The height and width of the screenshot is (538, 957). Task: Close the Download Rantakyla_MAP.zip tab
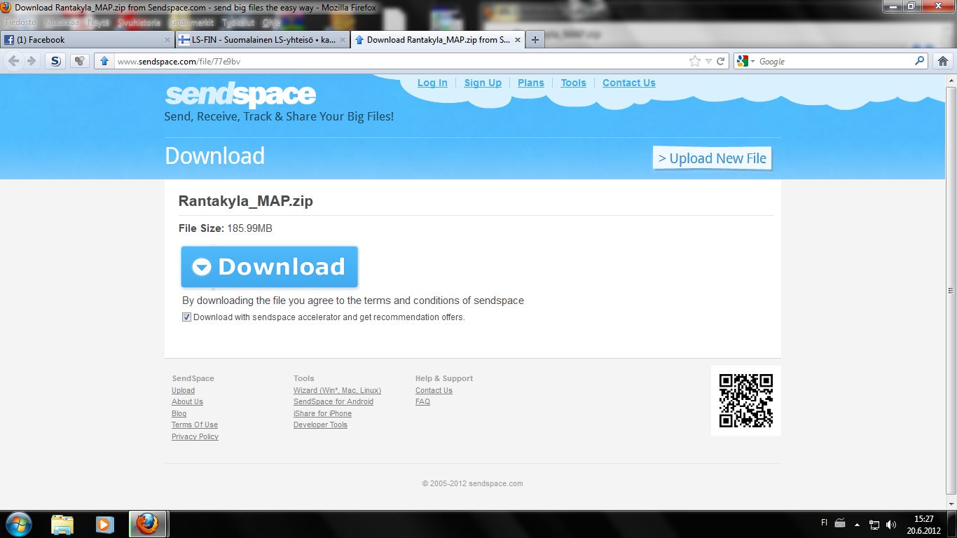click(518, 40)
